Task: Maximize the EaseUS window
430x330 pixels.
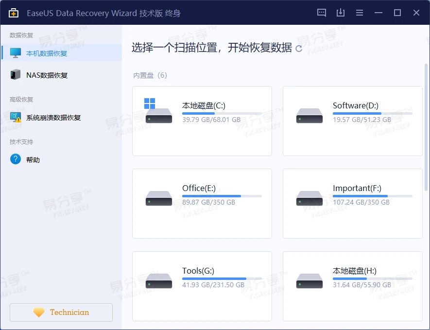Action: [x=397, y=13]
